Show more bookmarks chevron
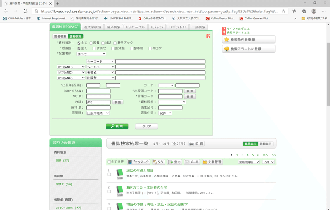 (295, 19)
